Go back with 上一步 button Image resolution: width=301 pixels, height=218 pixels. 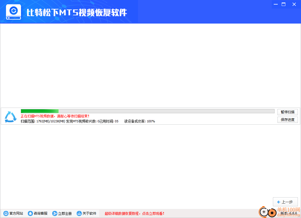pyautogui.click(x=285, y=202)
